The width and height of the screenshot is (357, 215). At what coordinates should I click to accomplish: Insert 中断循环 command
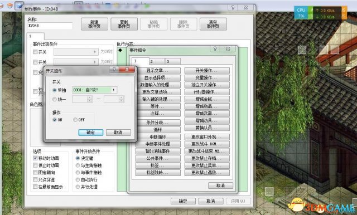[x=158, y=137]
